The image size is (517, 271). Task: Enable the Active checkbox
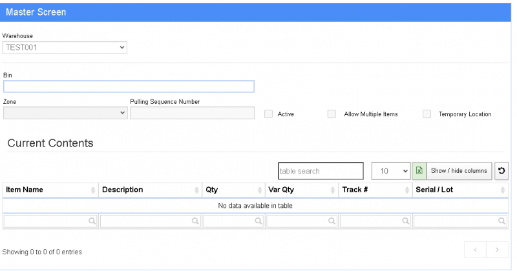[x=268, y=114]
